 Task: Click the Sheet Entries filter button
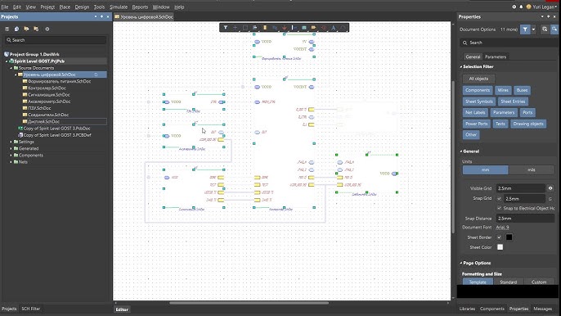click(513, 102)
